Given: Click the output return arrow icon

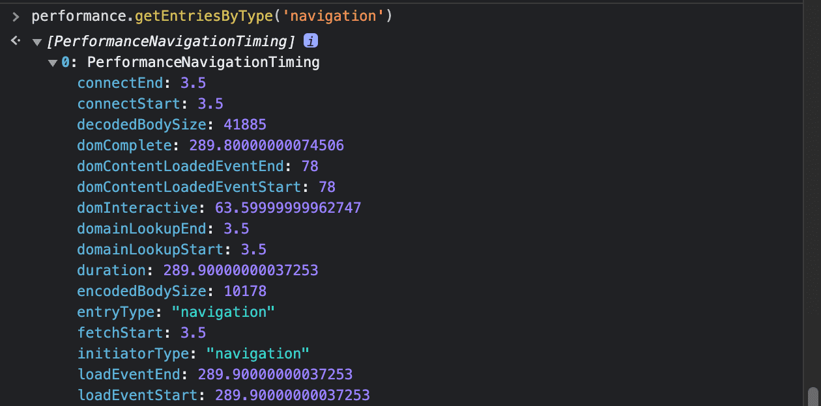Looking at the screenshot, I should 16,41.
